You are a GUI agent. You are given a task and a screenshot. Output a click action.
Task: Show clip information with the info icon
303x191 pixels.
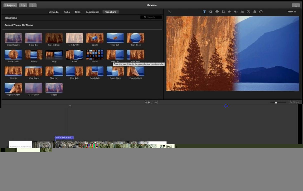click(x=261, y=12)
